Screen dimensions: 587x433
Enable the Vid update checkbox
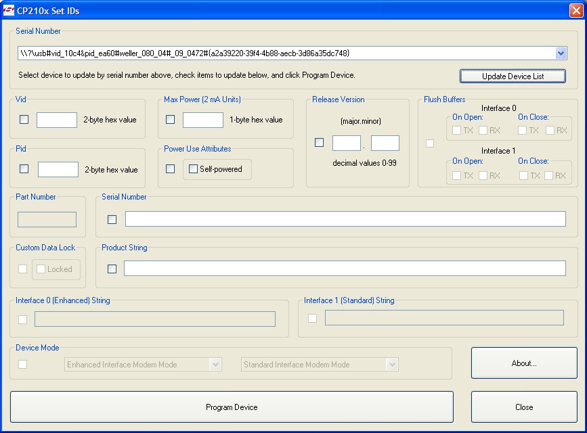pos(24,119)
